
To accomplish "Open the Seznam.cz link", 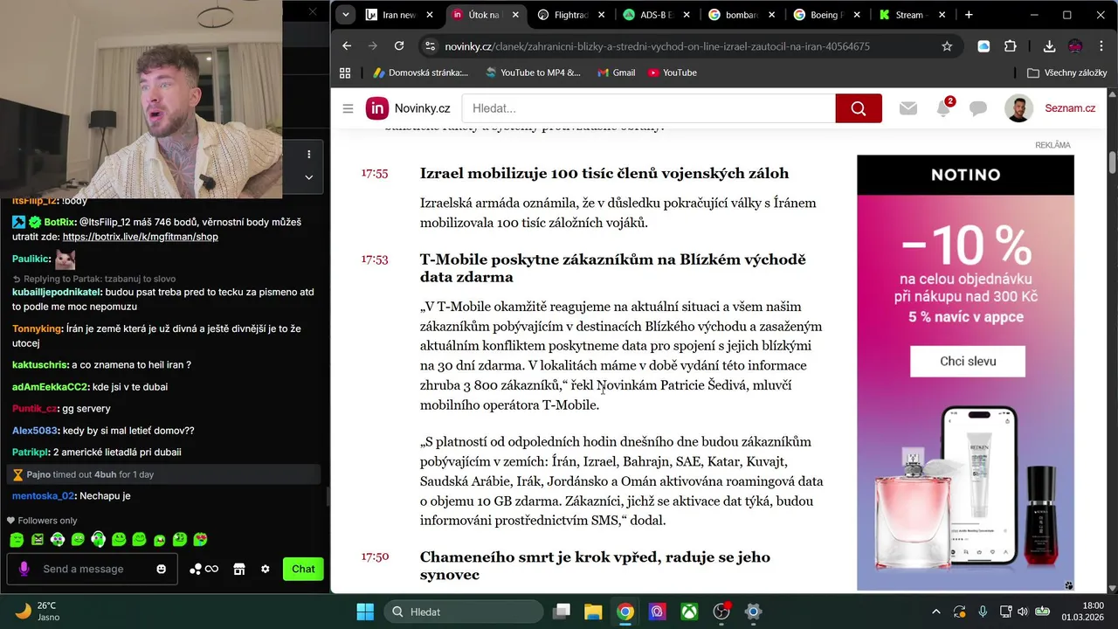I will pyautogui.click(x=1070, y=108).
